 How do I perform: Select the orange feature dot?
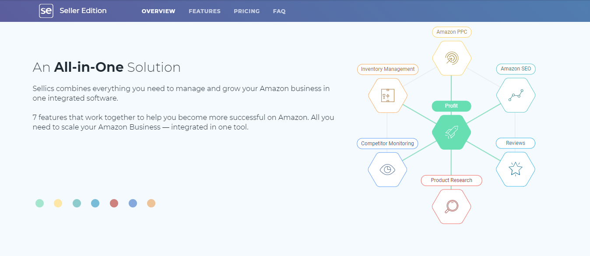[x=151, y=203]
